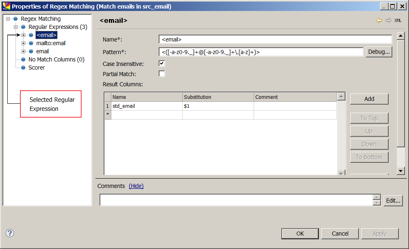Click the Debug button
This screenshot has width=409, height=249.
(x=378, y=52)
